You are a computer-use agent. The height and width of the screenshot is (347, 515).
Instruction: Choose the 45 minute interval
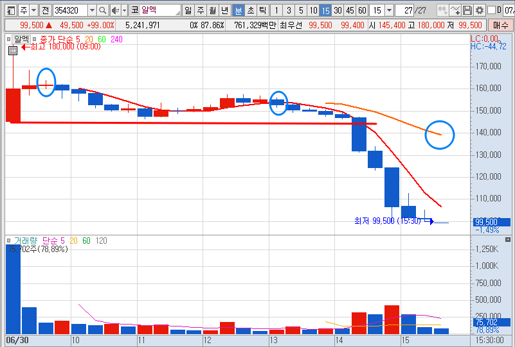point(350,10)
